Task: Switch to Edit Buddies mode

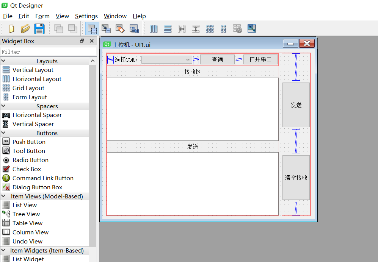Action: [120, 28]
